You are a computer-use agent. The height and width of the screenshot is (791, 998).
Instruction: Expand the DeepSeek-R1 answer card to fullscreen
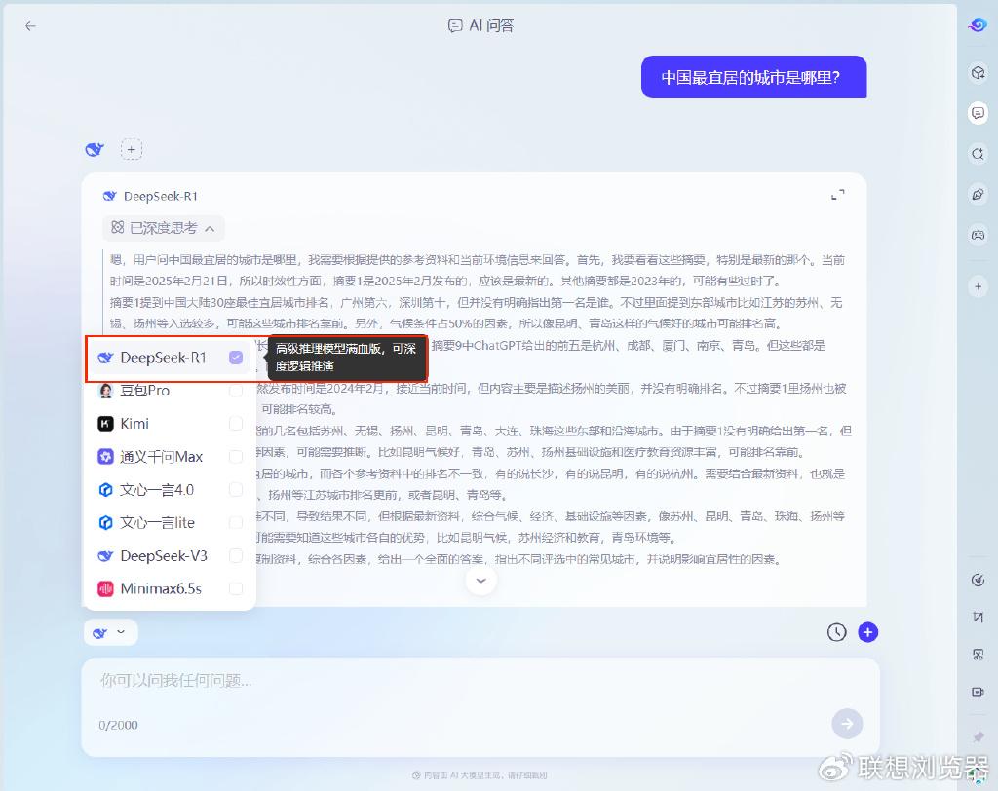838,195
